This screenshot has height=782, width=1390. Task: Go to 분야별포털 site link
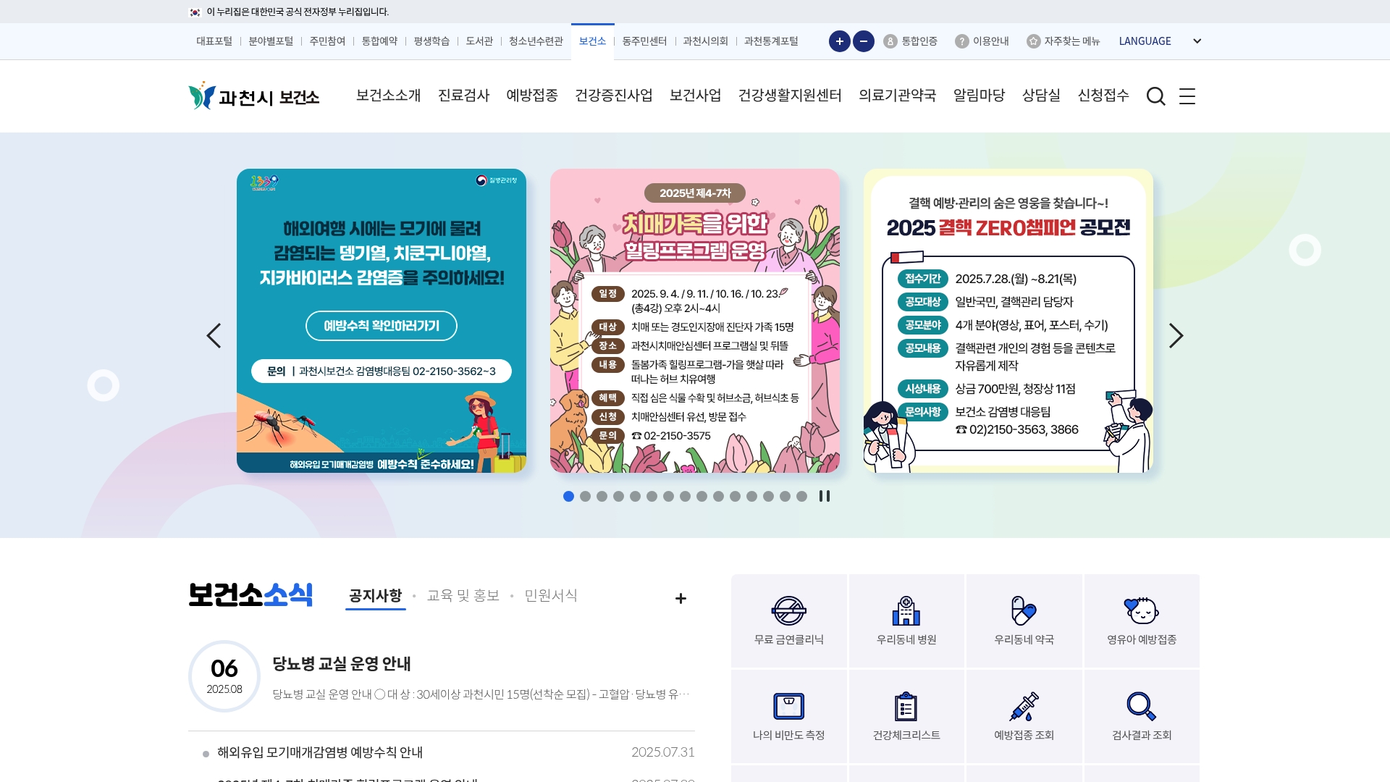[271, 41]
